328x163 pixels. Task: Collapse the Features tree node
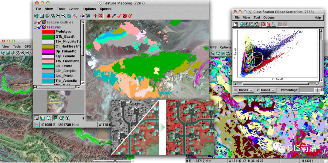35,27
